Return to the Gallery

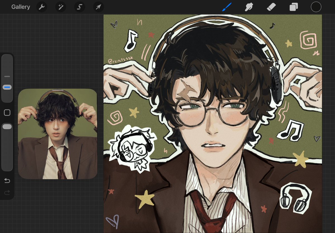pos(20,7)
